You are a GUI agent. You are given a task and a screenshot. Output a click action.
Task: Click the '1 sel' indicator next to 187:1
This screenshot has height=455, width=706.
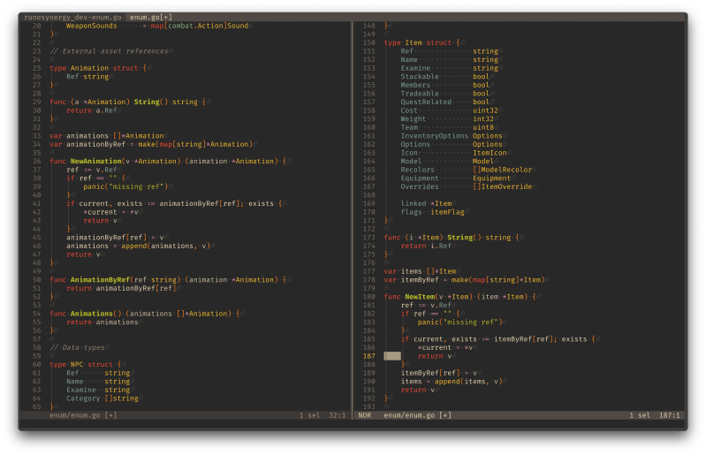(640, 415)
